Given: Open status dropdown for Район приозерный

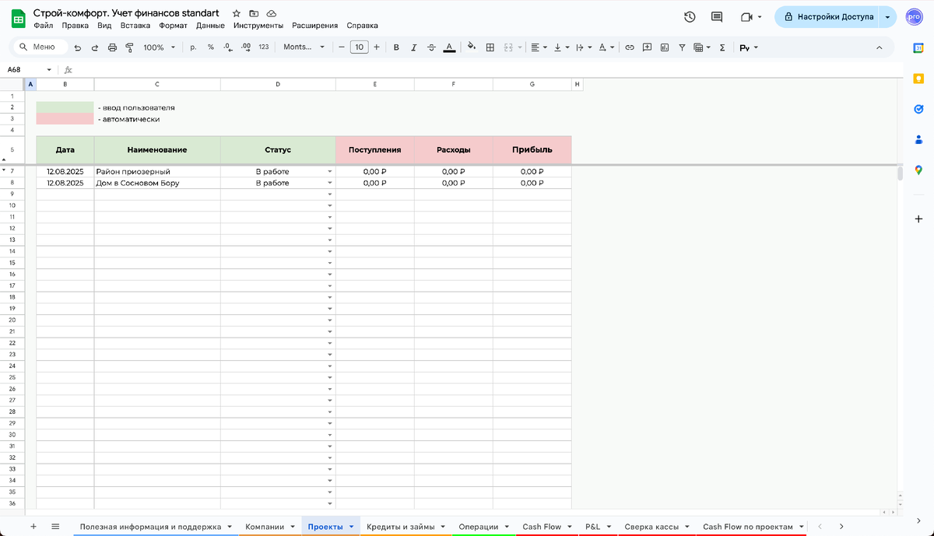Looking at the screenshot, I should point(330,172).
